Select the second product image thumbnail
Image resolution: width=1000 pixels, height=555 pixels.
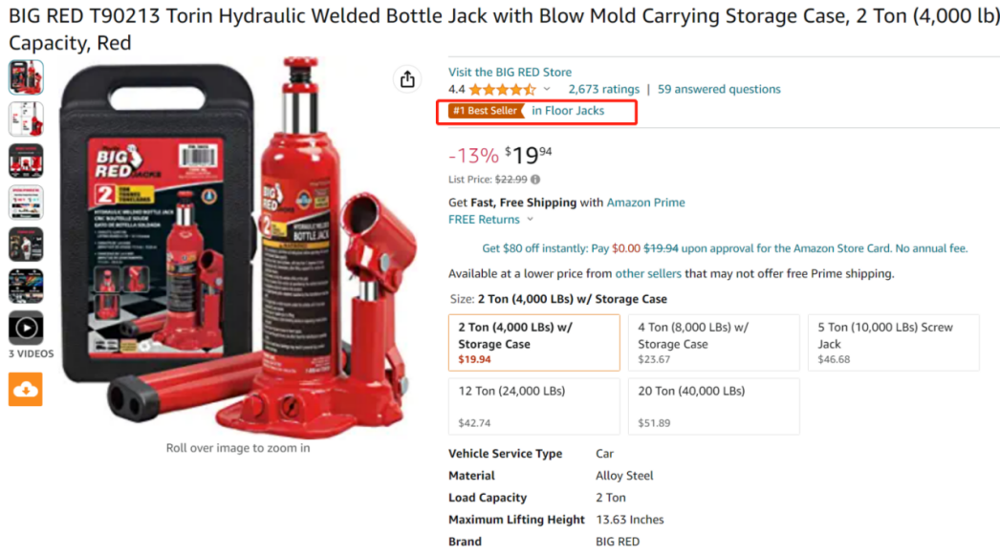26,118
